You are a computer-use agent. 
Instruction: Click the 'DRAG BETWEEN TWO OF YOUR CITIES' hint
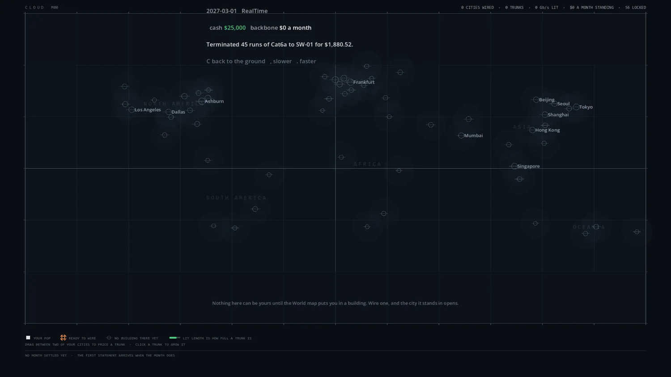click(105, 344)
